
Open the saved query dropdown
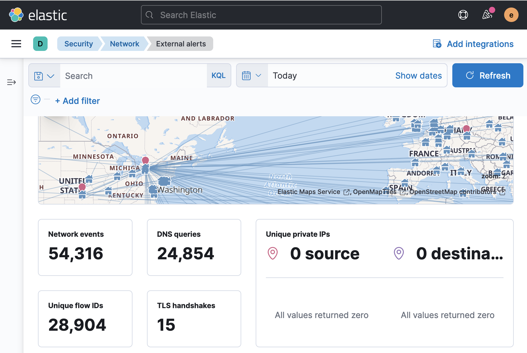pos(44,76)
